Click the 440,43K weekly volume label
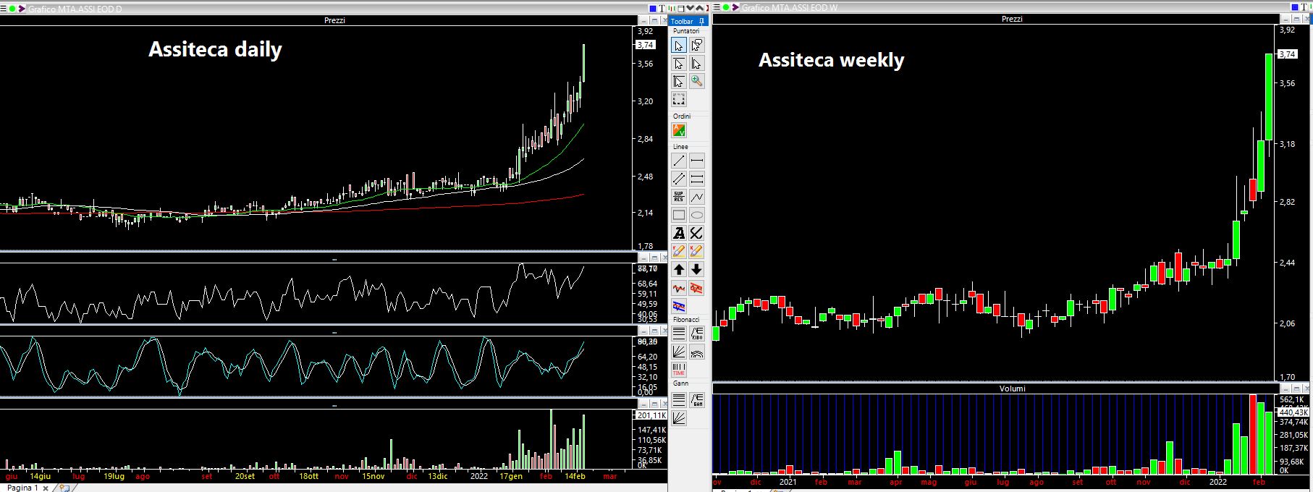1313x492 pixels. pos(1293,412)
